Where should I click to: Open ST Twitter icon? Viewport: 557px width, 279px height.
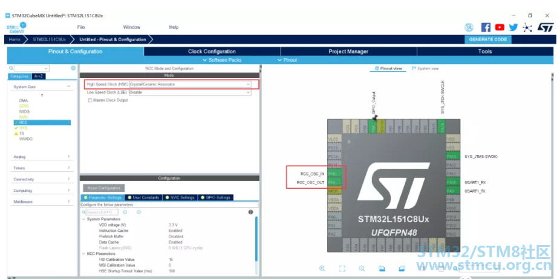513,27
